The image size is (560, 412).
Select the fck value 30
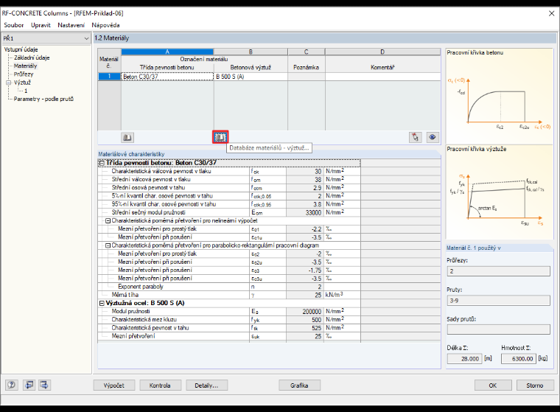tap(304, 172)
